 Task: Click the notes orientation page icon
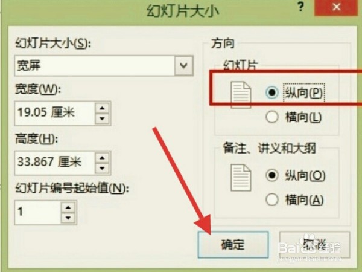241,178
